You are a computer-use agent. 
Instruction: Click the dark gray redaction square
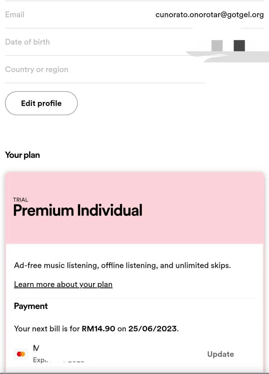pyautogui.click(x=239, y=46)
